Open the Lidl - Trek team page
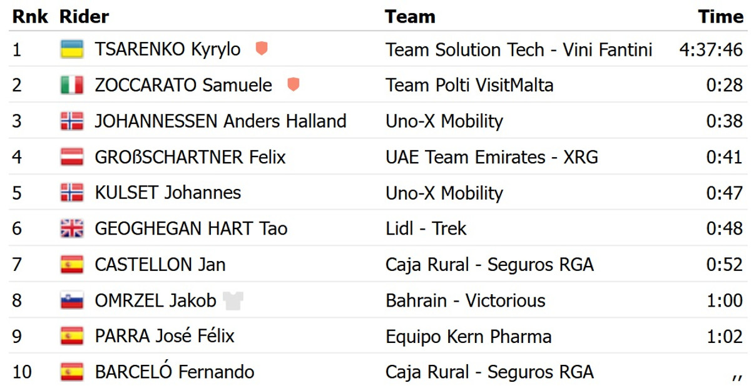751x388 pixels. pos(426,228)
